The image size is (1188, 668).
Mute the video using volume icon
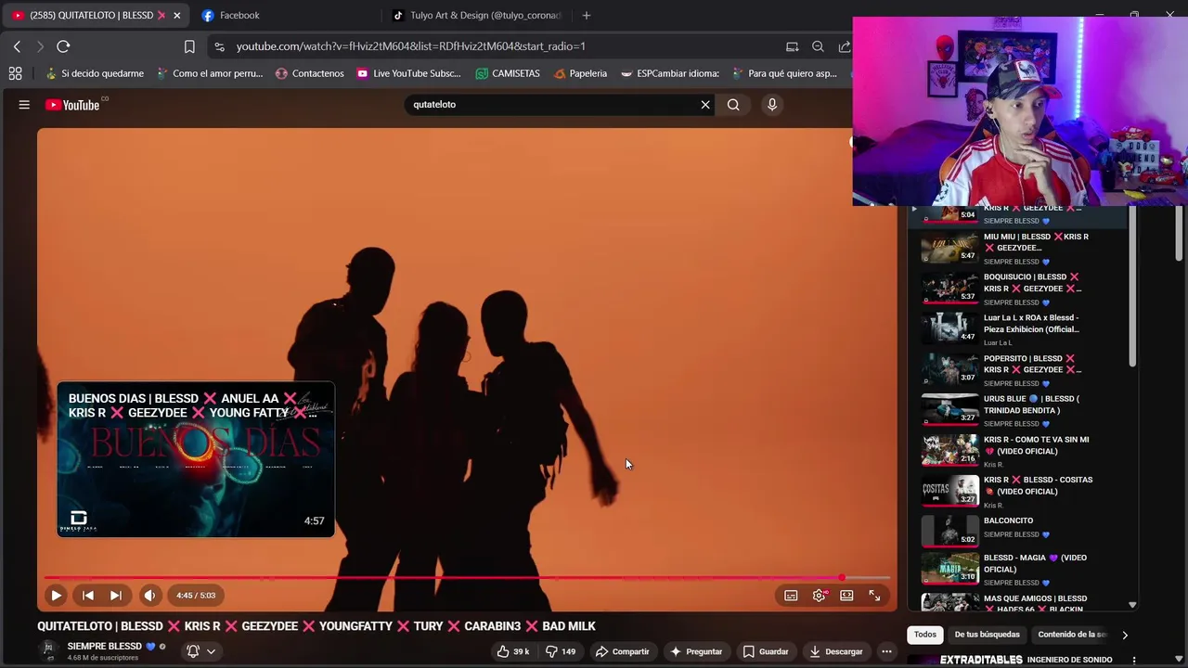(x=149, y=596)
